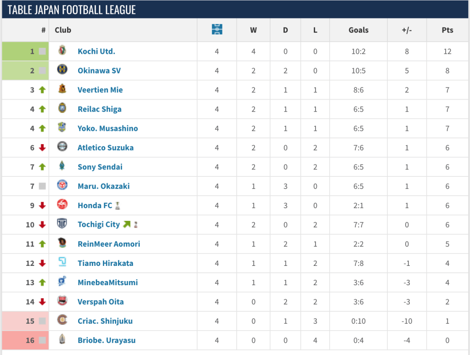Screen dimensions: 470x355
Task: Click the Maru. Okazaki club crest icon
Action: [62, 186]
